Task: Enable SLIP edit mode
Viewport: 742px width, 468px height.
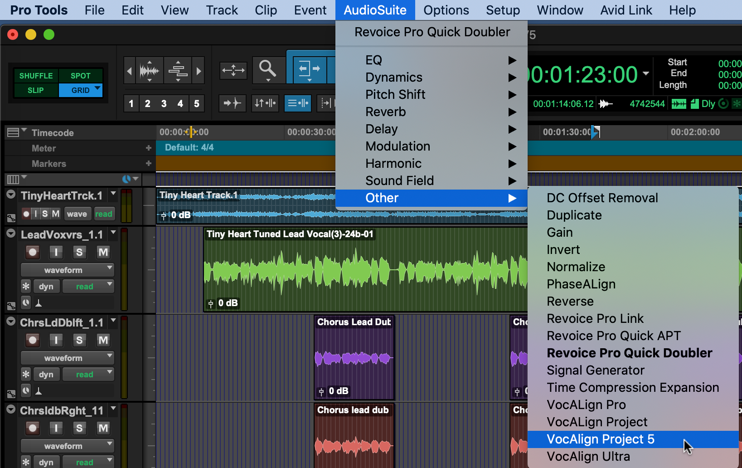Action: coord(36,90)
